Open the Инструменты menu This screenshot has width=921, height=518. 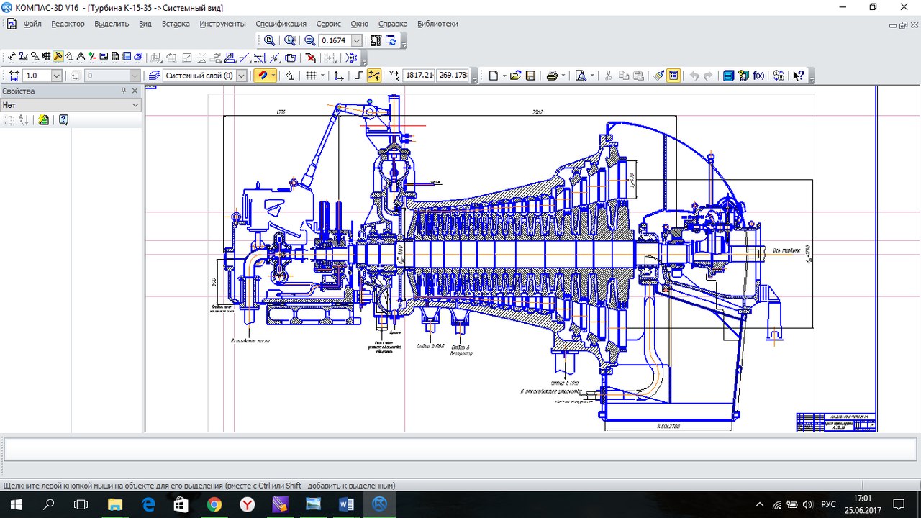pyautogui.click(x=223, y=24)
